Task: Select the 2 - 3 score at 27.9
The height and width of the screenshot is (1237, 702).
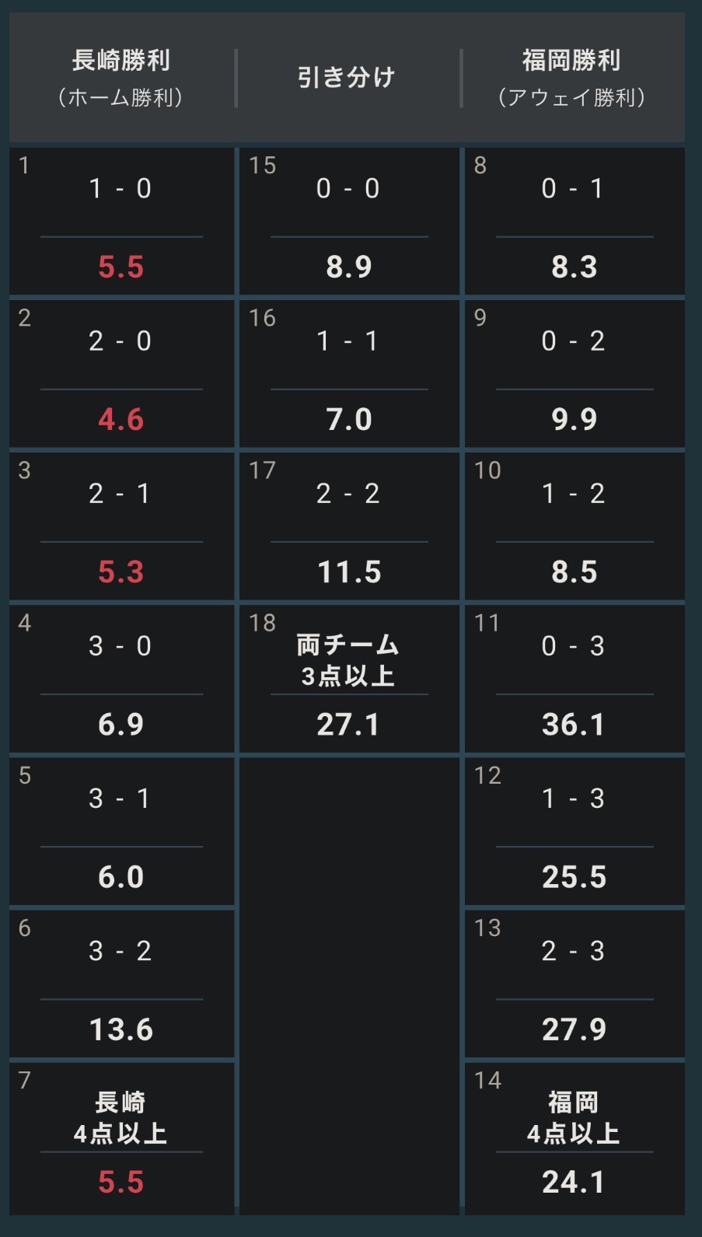Action: [x=575, y=984]
